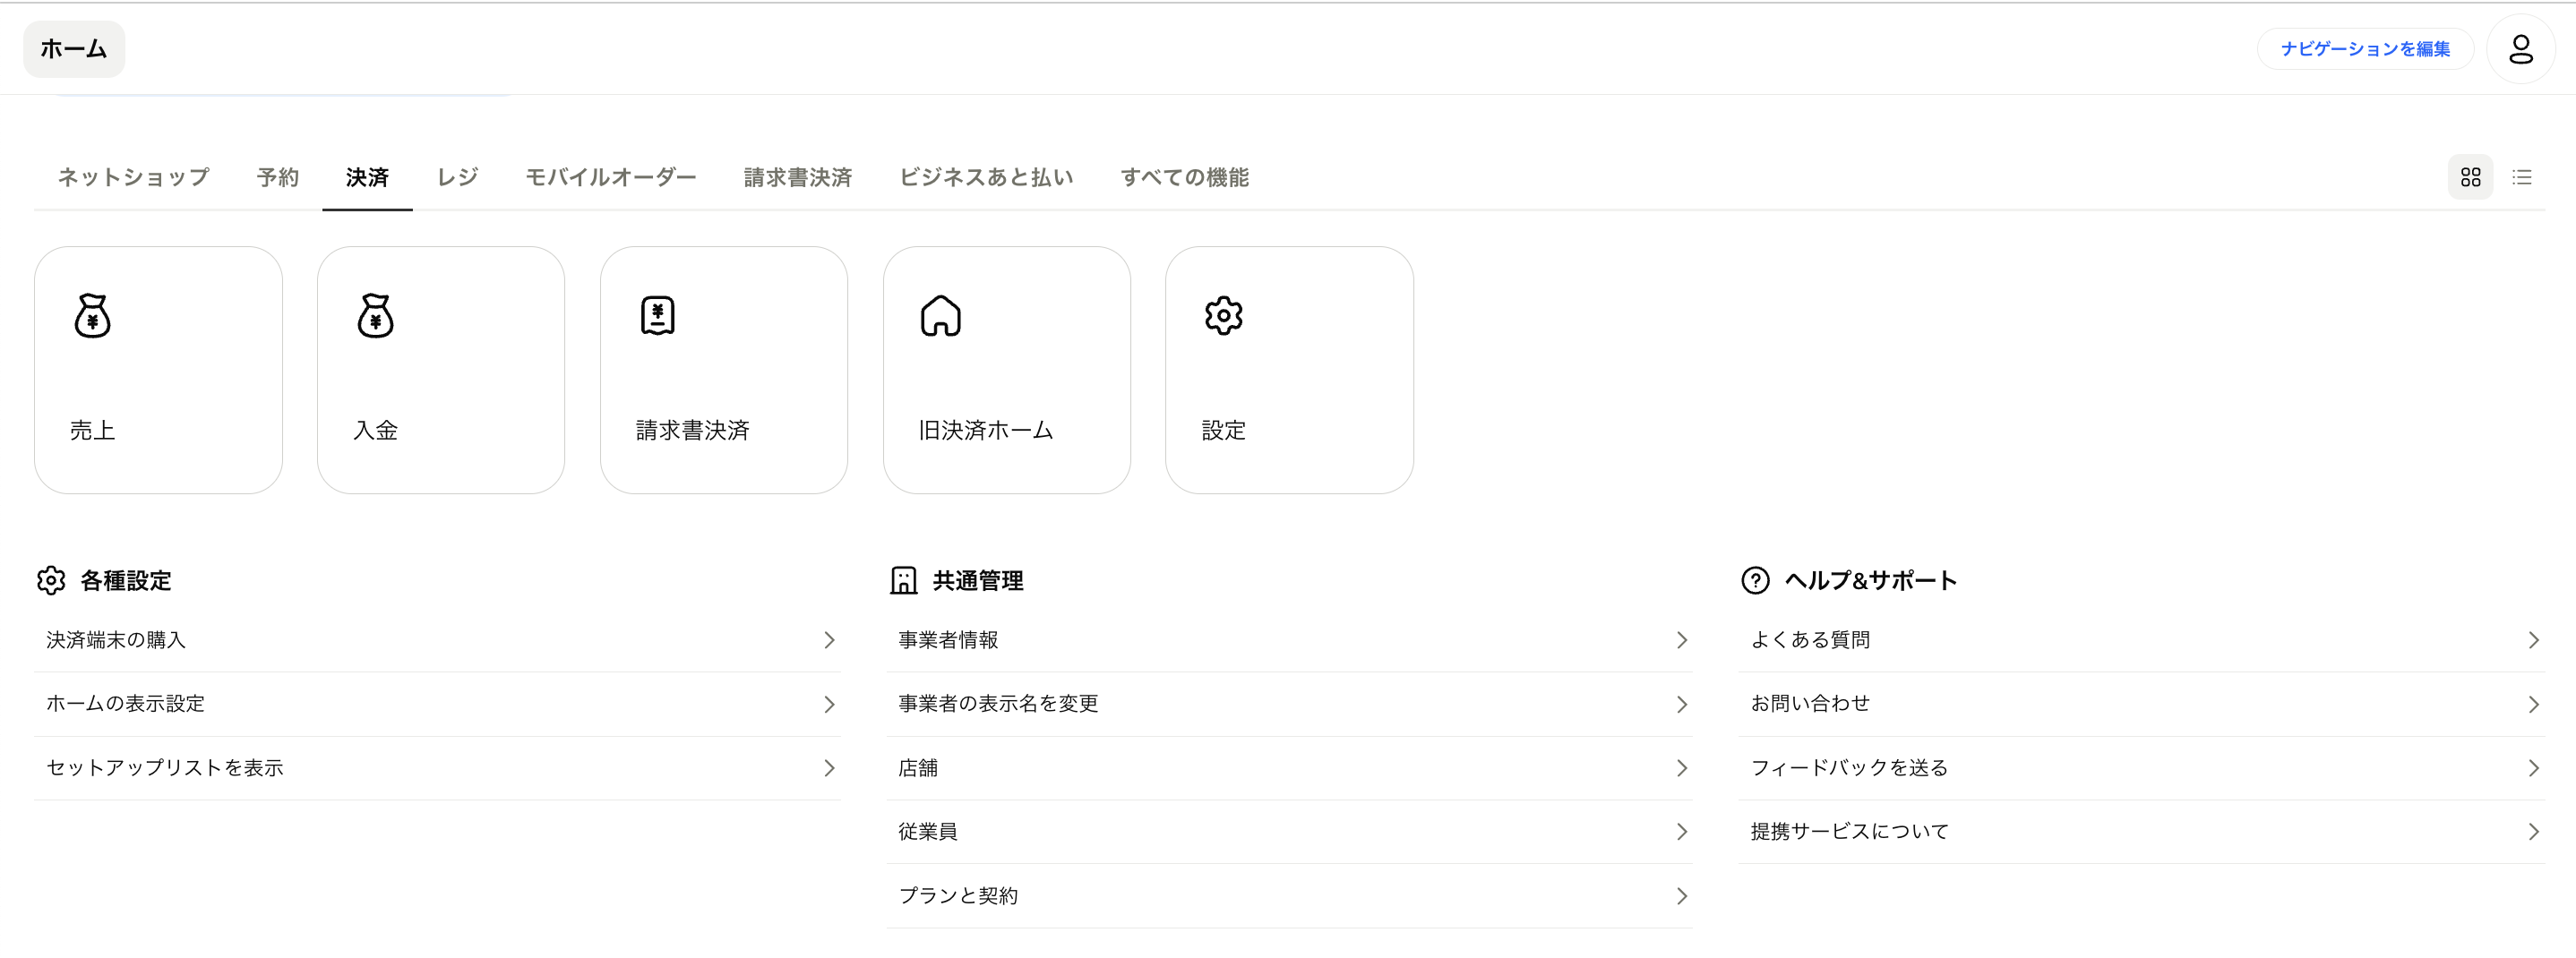Open the user account profile icon
The height and width of the screenshot is (958, 2576).
2521,49
